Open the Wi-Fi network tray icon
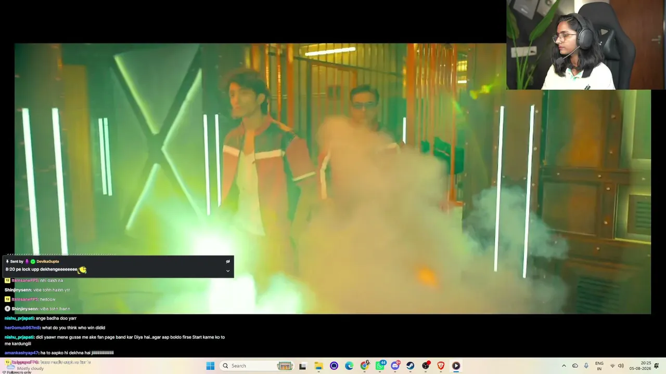The image size is (666, 374). [x=612, y=366]
